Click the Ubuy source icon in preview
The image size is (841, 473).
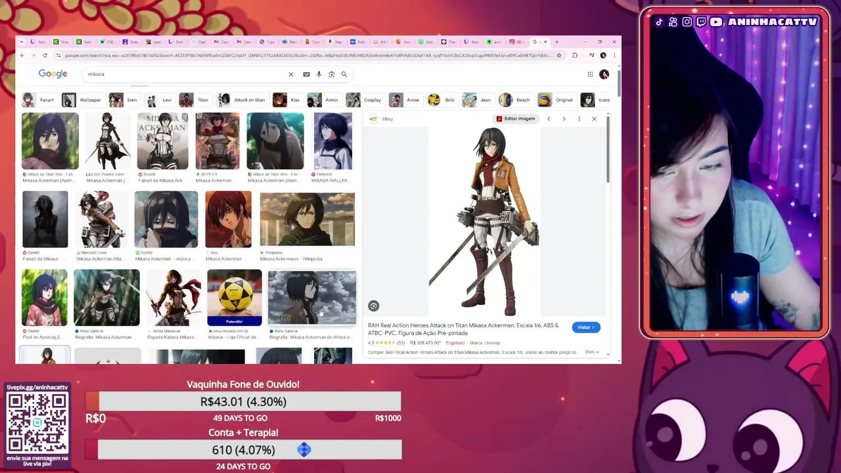click(x=373, y=119)
